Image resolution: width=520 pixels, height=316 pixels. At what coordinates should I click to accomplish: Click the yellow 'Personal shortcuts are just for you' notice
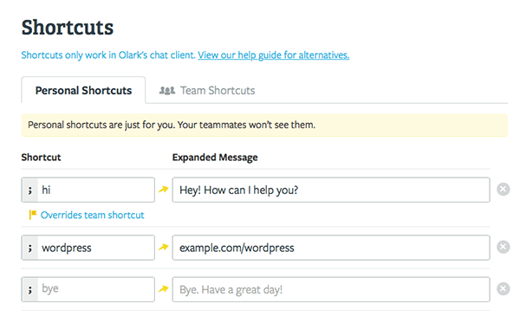[264, 125]
